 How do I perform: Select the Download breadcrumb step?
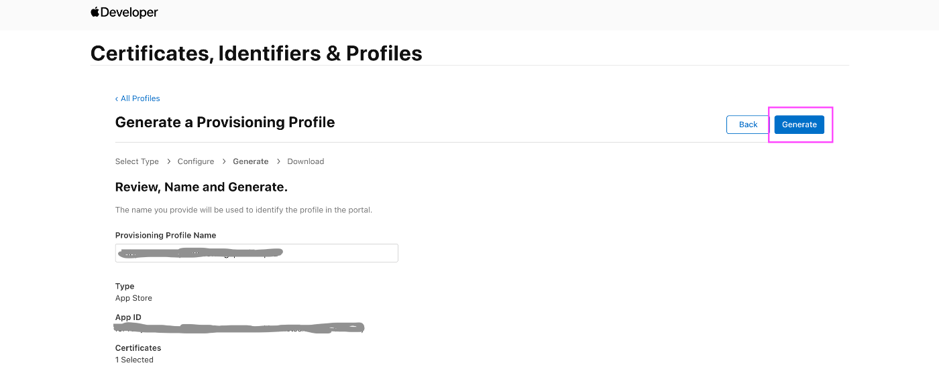click(x=306, y=161)
